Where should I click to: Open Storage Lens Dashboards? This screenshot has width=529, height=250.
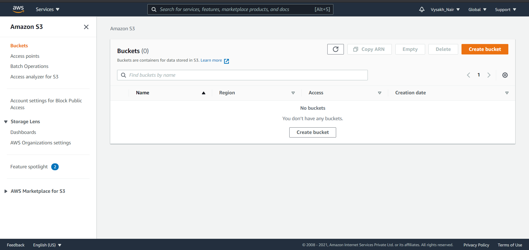click(x=23, y=132)
